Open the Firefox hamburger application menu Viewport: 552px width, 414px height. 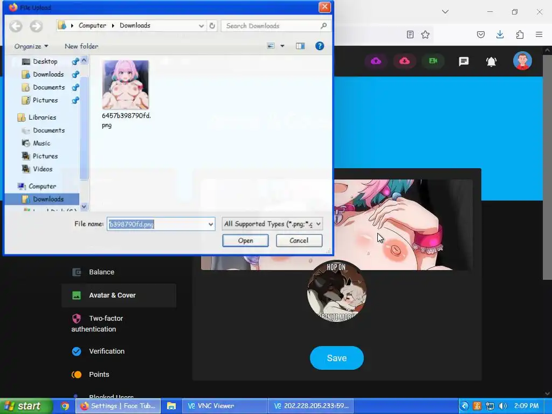click(x=539, y=34)
